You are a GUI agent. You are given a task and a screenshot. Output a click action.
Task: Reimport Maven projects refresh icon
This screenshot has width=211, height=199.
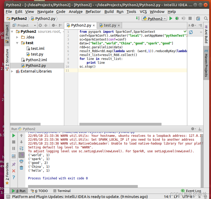click(191, 32)
